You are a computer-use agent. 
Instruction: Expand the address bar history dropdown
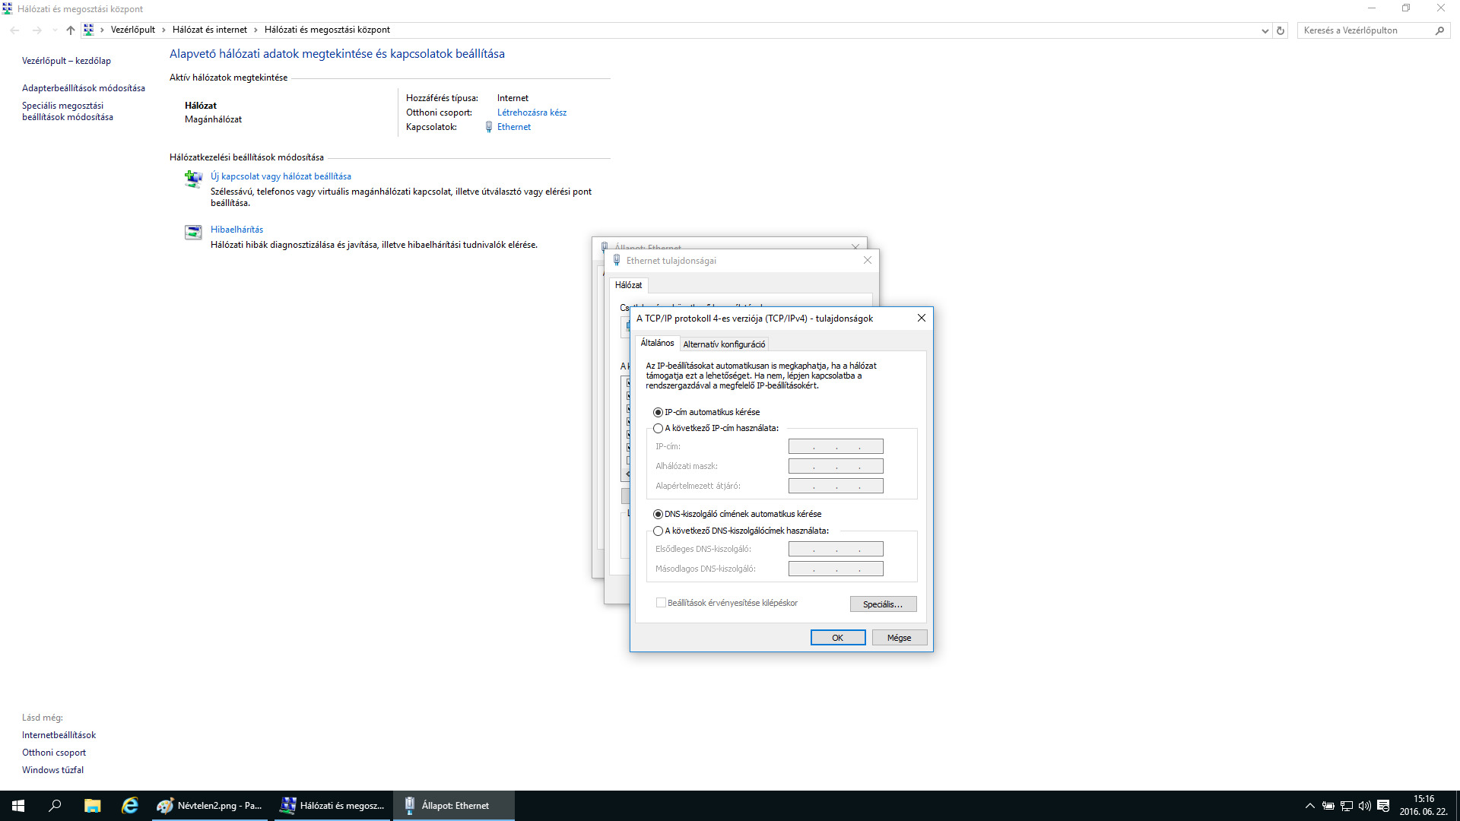coord(1265,30)
